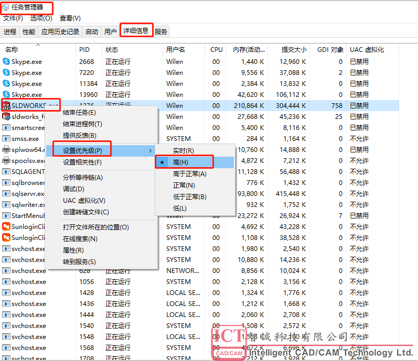Select 低于正常(B) priority option
This screenshot has height=361, width=418.
195,196
